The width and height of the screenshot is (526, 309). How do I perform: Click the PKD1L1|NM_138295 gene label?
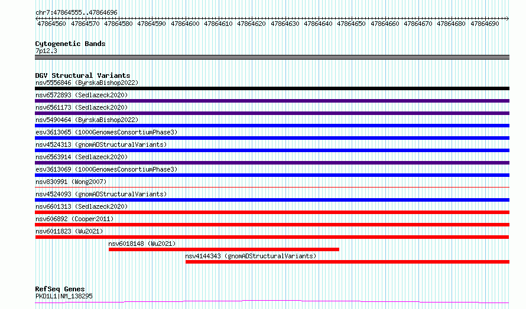point(64,296)
